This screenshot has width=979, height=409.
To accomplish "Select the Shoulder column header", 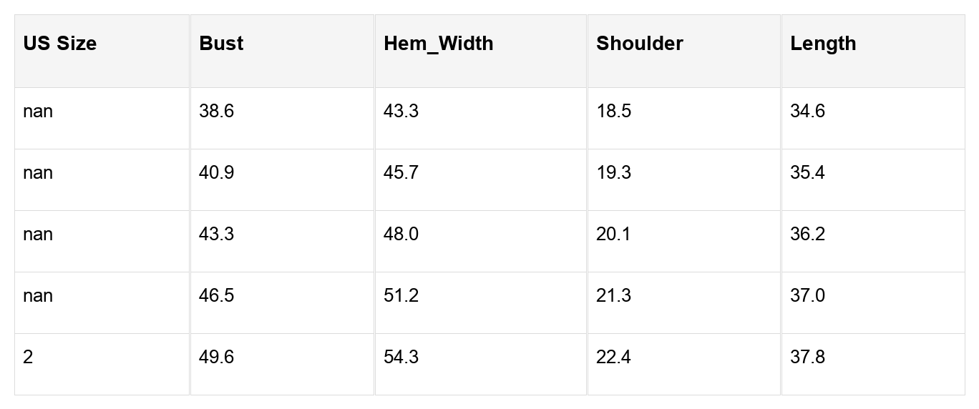I will (639, 44).
